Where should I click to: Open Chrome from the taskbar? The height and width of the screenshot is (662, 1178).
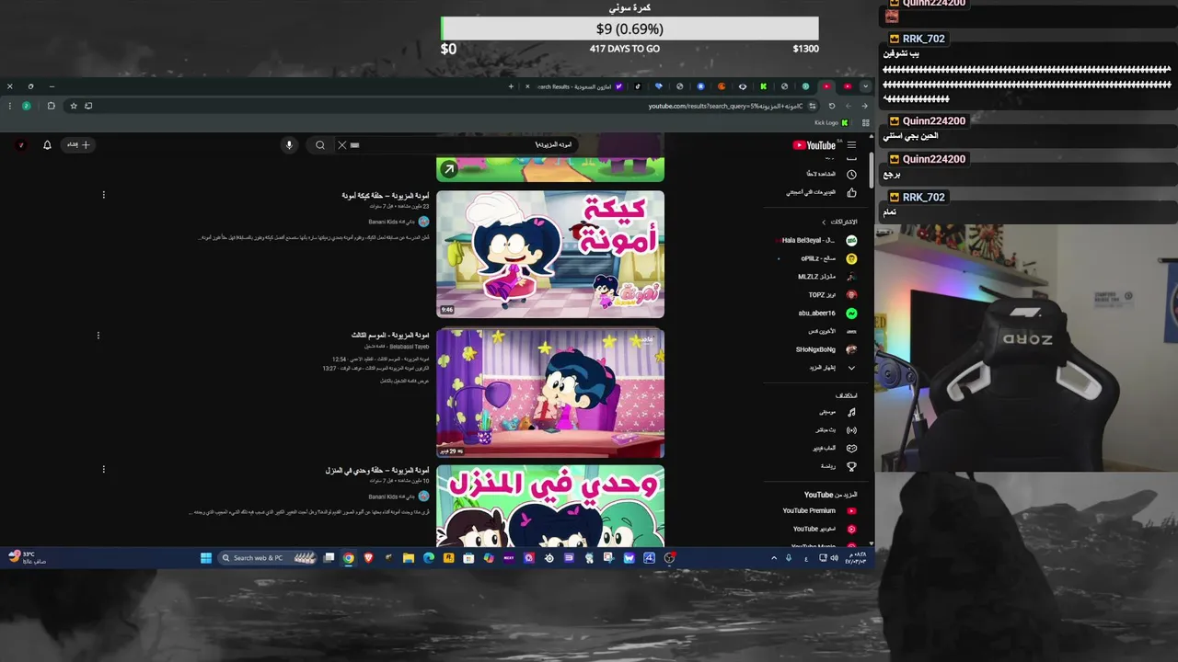click(x=349, y=557)
